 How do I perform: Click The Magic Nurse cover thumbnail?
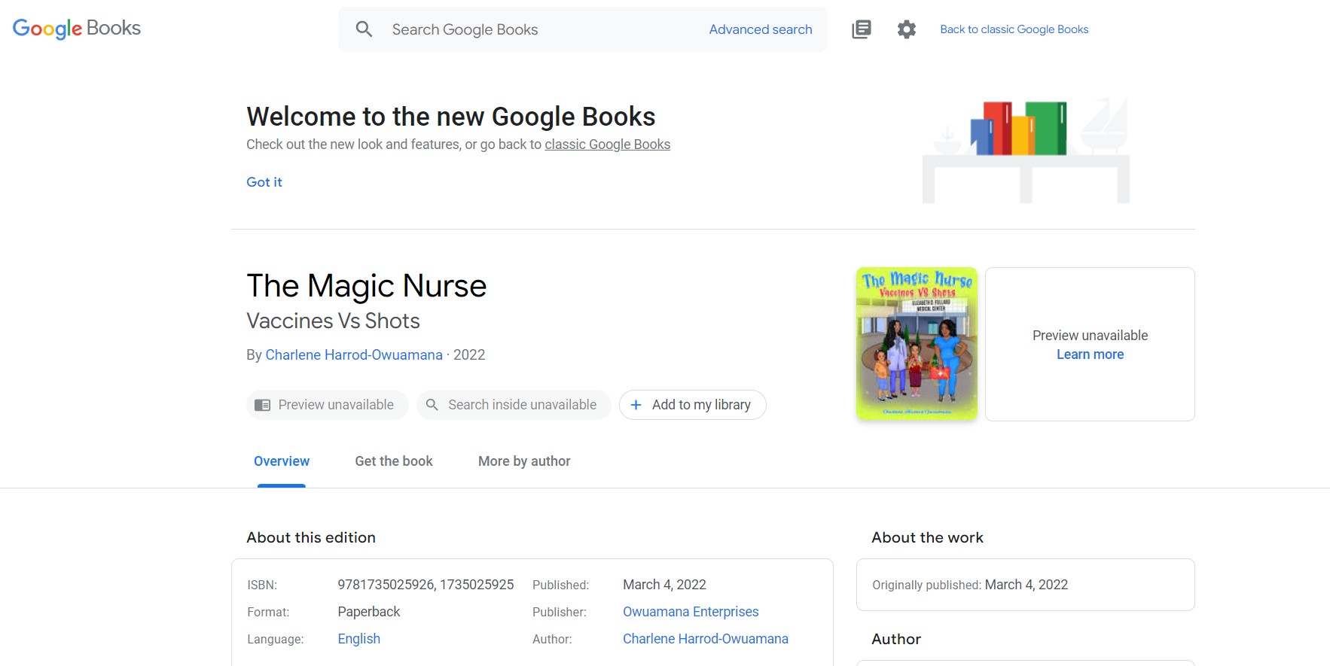[x=917, y=344]
